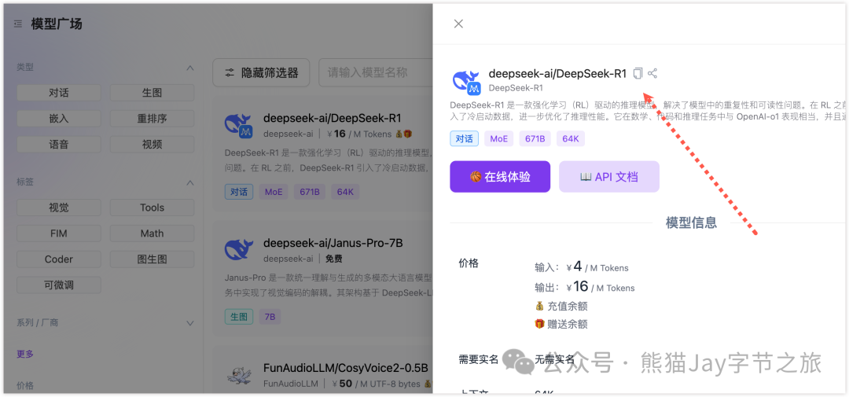Click the share icon beside DeepSeek-R1

coord(652,73)
